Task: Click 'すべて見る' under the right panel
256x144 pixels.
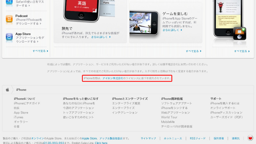Action: (x=242, y=51)
